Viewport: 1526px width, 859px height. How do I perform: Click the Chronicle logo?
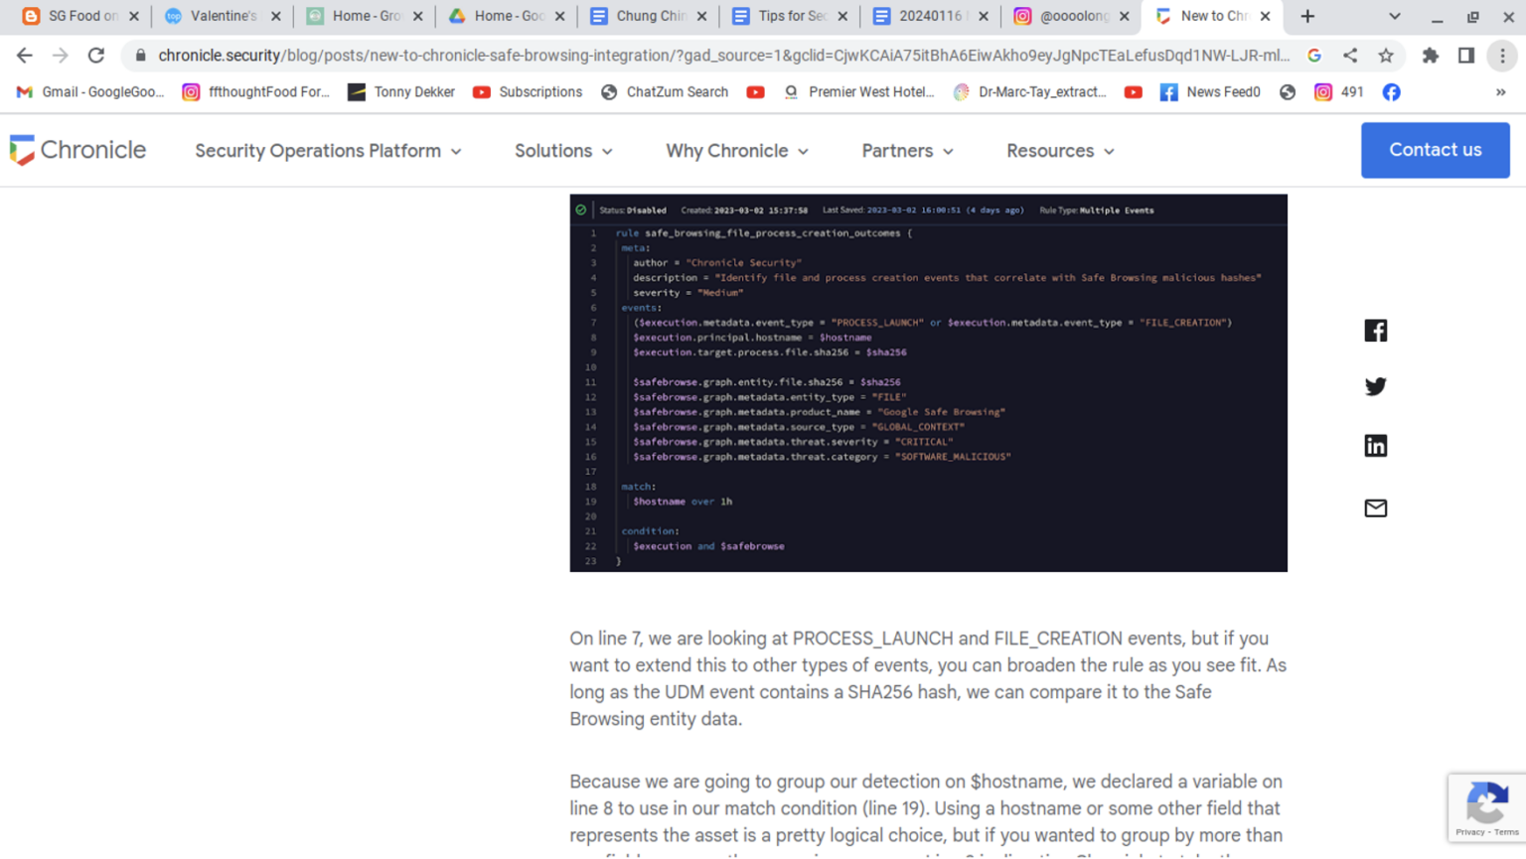(x=77, y=149)
